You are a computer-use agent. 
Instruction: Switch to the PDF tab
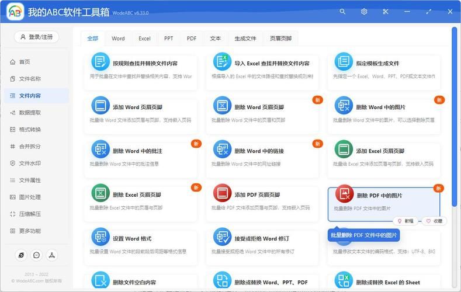coord(192,39)
